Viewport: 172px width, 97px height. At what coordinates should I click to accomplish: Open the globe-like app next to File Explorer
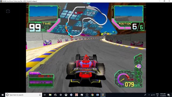(x=55, y=95)
